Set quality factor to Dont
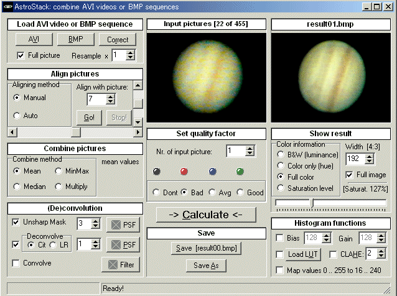Viewport: 397px width, 296px height. [156, 192]
